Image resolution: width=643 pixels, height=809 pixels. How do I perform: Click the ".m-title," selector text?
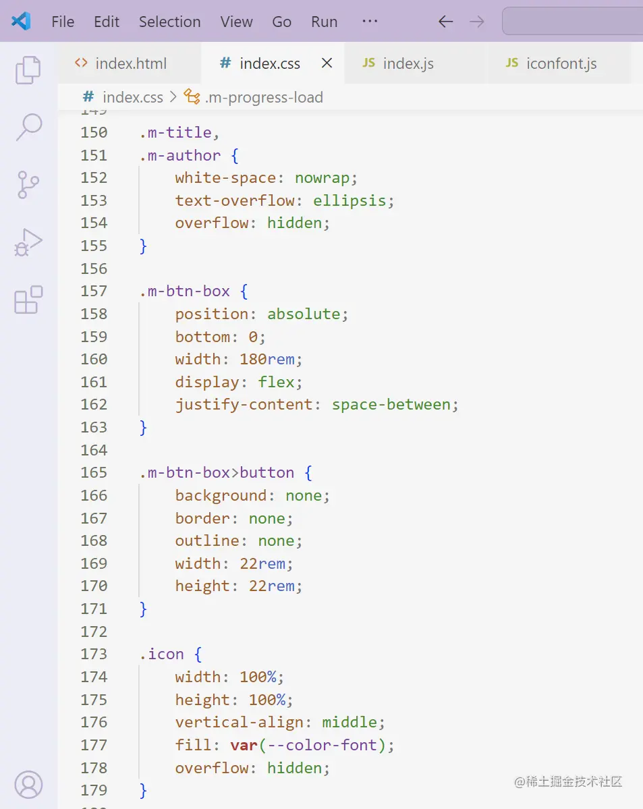click(x=179, y=133)
